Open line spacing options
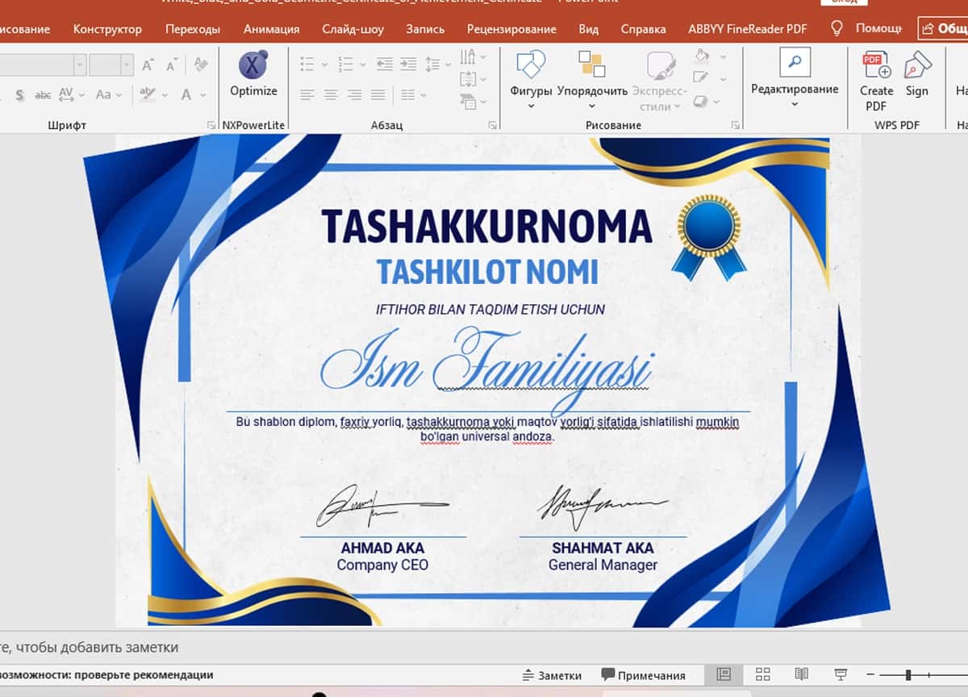Viewport: 968px width, 697px height. [x=438, y=64]
